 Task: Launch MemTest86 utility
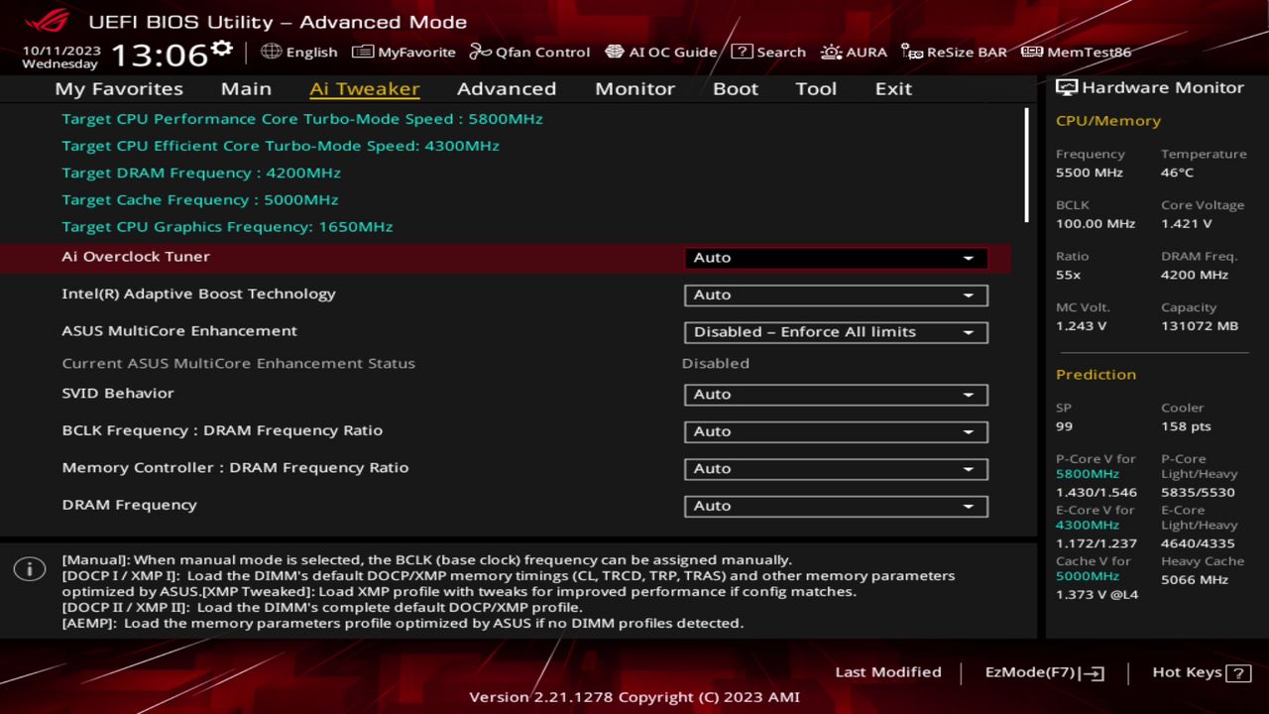click(1076, 52)
